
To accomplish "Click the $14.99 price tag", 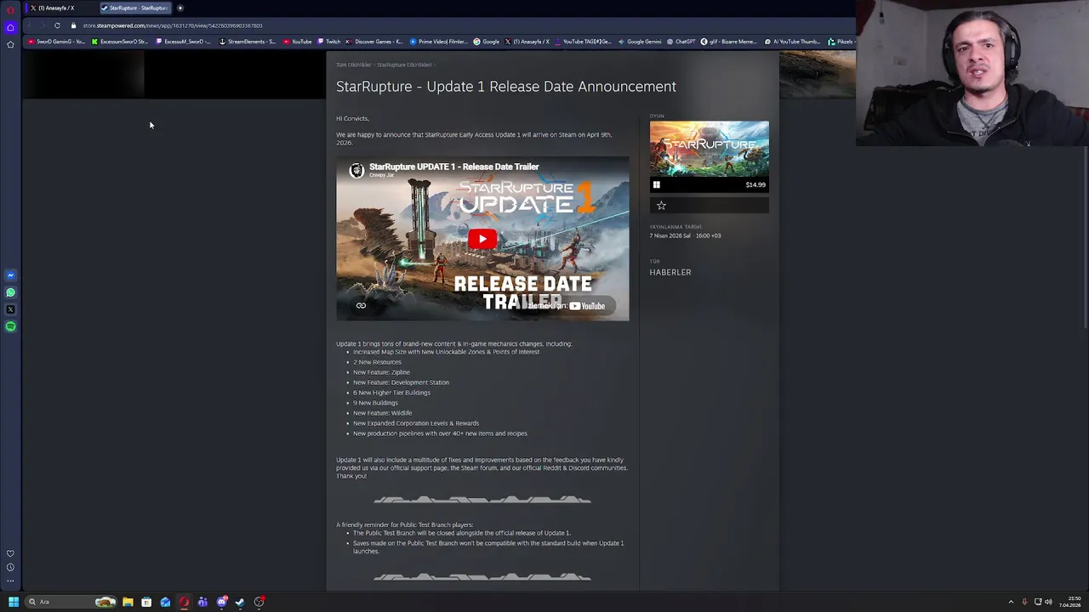I will tap(755, 184).
